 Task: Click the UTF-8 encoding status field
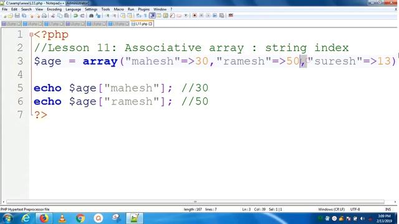pyautogui.click(x=355, y=209)
